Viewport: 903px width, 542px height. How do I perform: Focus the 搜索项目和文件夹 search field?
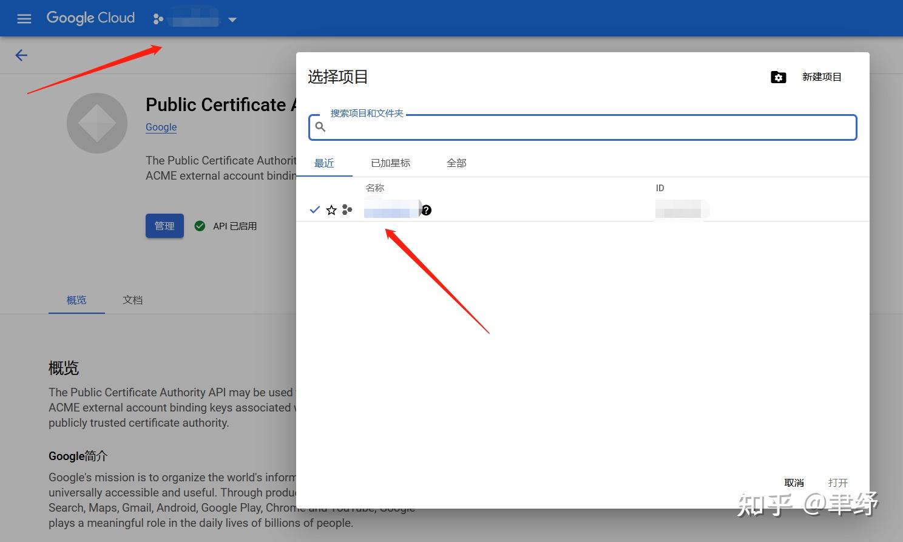583,127
